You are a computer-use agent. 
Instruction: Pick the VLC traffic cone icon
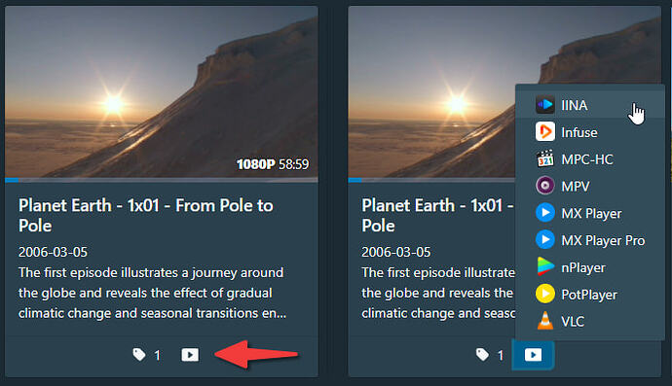tap(545, 321)
